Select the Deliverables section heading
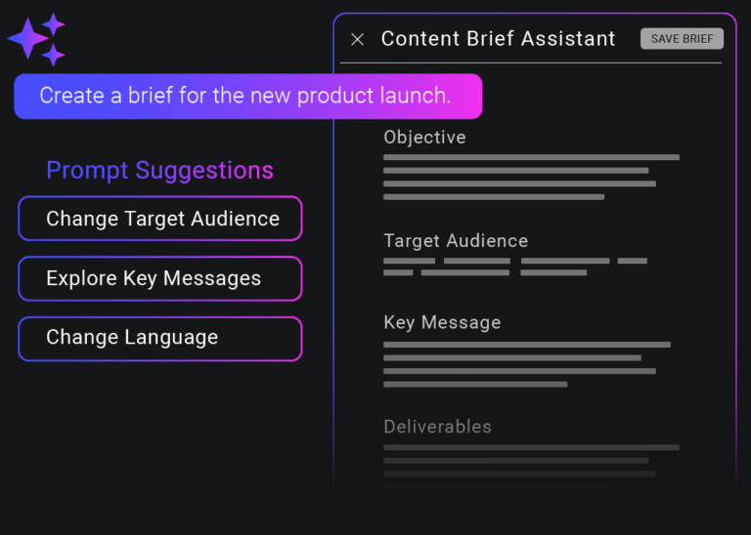The width and height of the screenshot is (751, 535). tap(437, 427)
